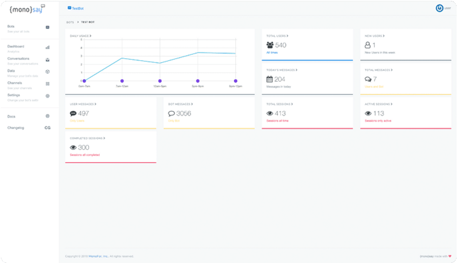Click the TestBot header link
The image size is (457, 263).
tap(78, 9)
